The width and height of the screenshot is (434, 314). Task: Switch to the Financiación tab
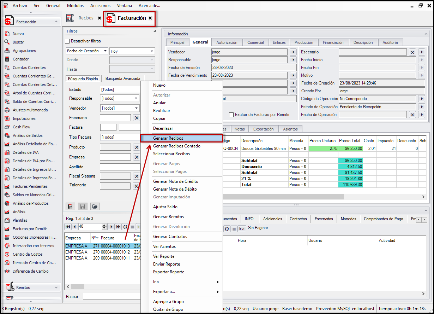(333, 42)
